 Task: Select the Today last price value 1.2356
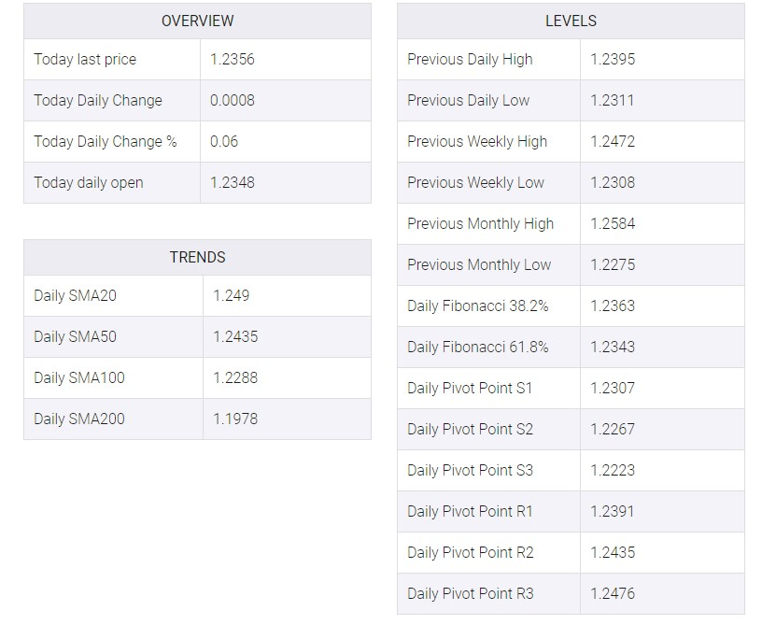click(233, 59)
